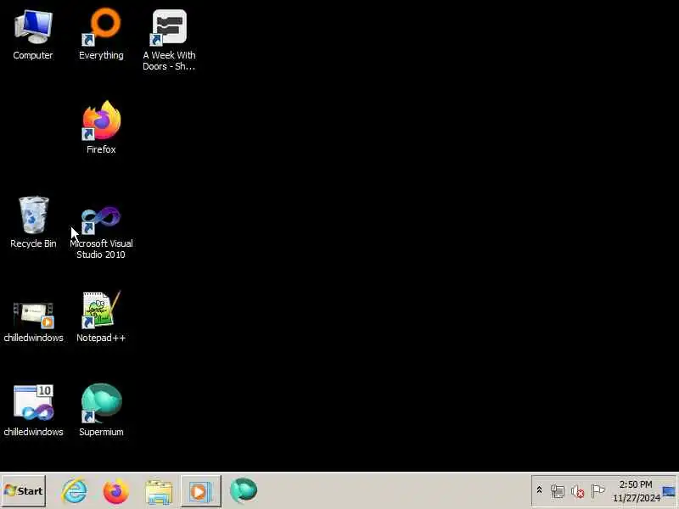Show hidden tray icons
This screenshot has width=679, height=509.
pyautogui.click(x=539, y=490)
